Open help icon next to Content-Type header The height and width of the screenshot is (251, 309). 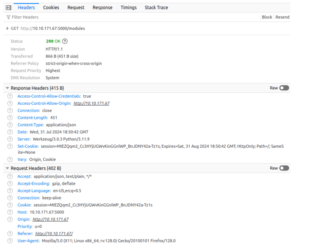click(x=10, y=125)
